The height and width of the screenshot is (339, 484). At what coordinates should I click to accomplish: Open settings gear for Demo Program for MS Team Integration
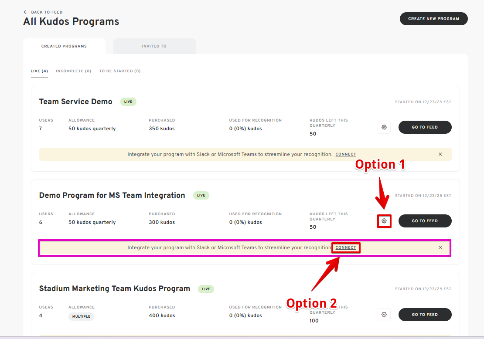coord(384,221)
